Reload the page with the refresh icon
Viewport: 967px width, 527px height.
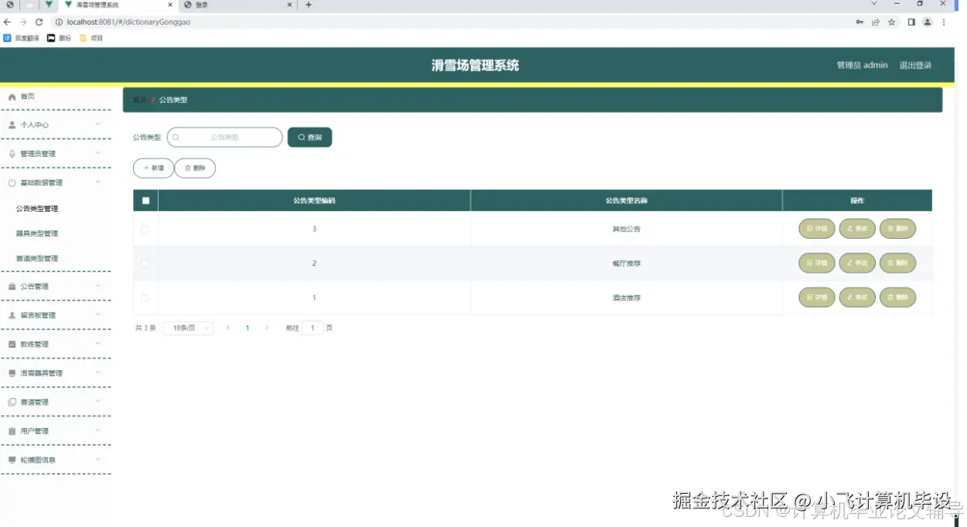[39, 22]
